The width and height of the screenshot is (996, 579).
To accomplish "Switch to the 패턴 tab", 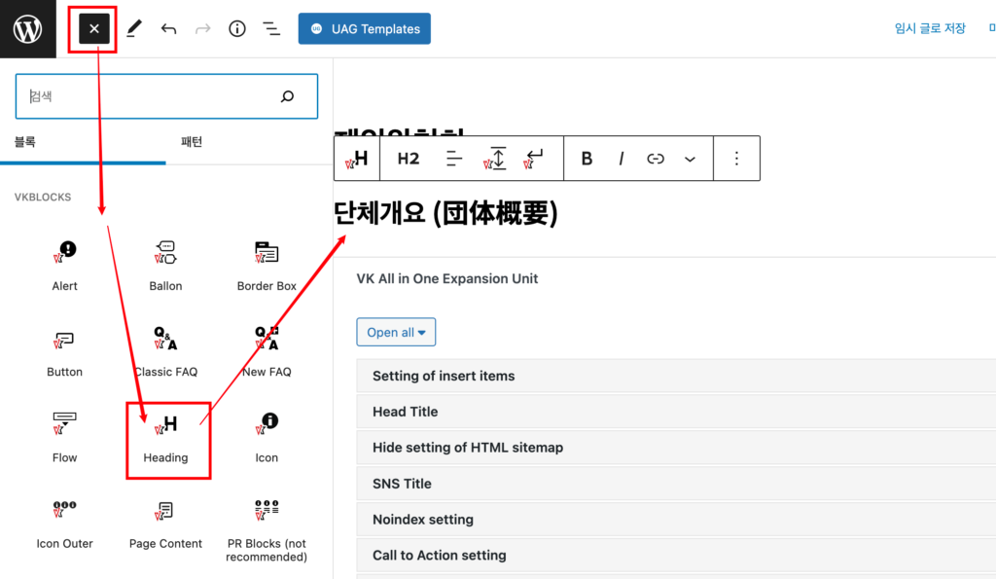I will [193, 142].
